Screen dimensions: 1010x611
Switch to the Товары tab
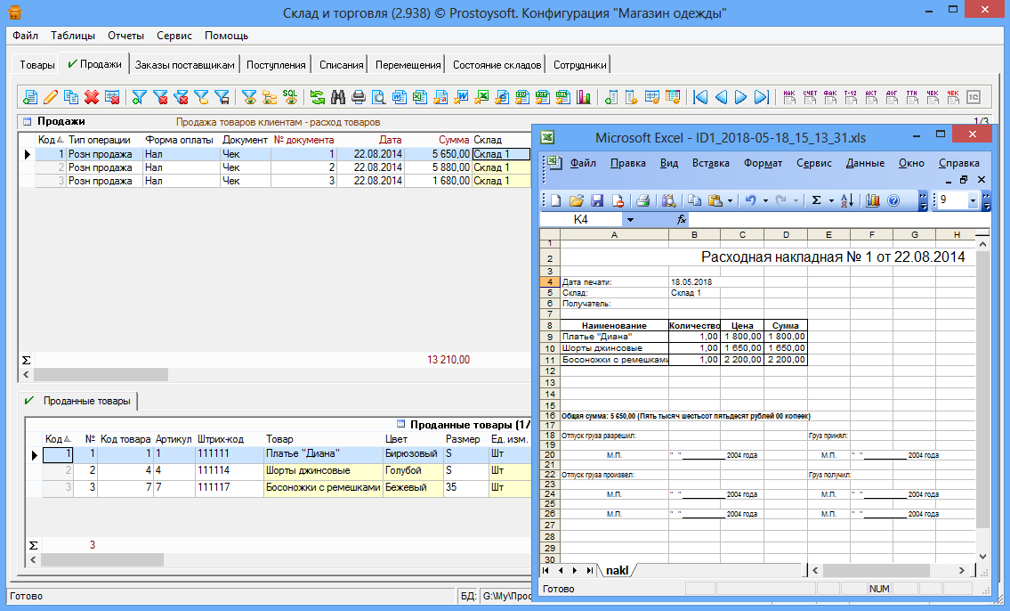click(x=36, y=64)
